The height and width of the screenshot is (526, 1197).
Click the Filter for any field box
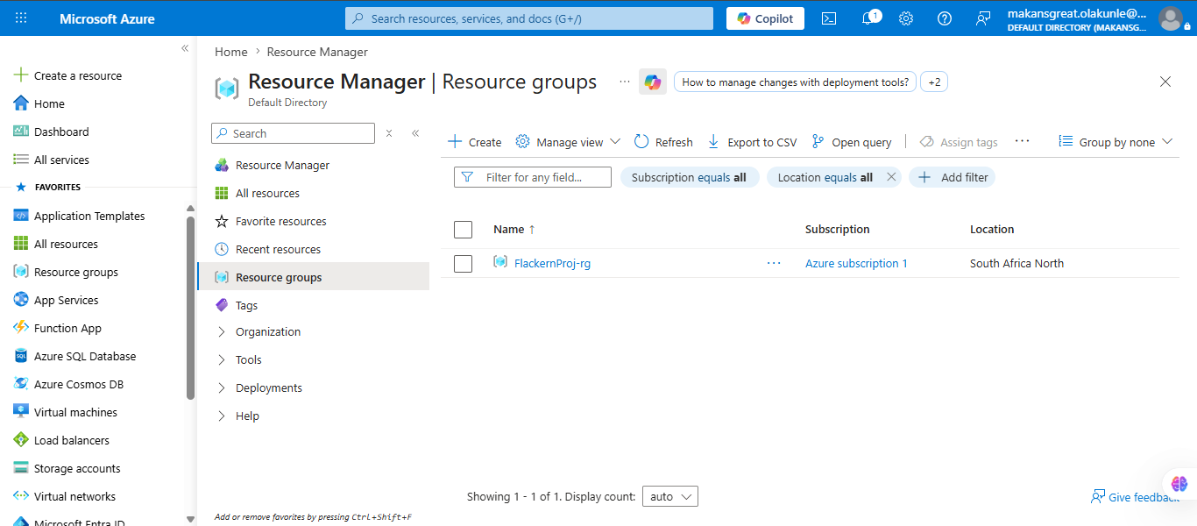click(x=533, y=177)
